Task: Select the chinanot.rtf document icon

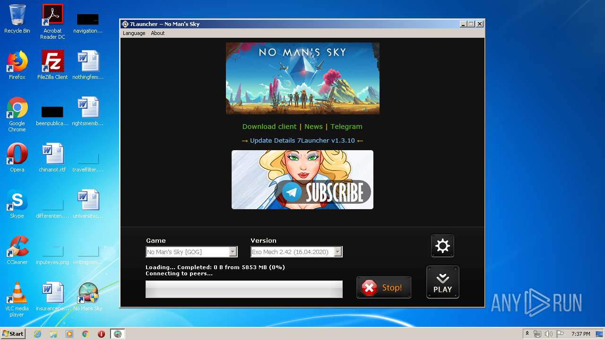Action: [x=52, y=158]
